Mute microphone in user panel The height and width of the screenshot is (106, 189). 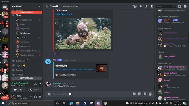coord(31,97)
